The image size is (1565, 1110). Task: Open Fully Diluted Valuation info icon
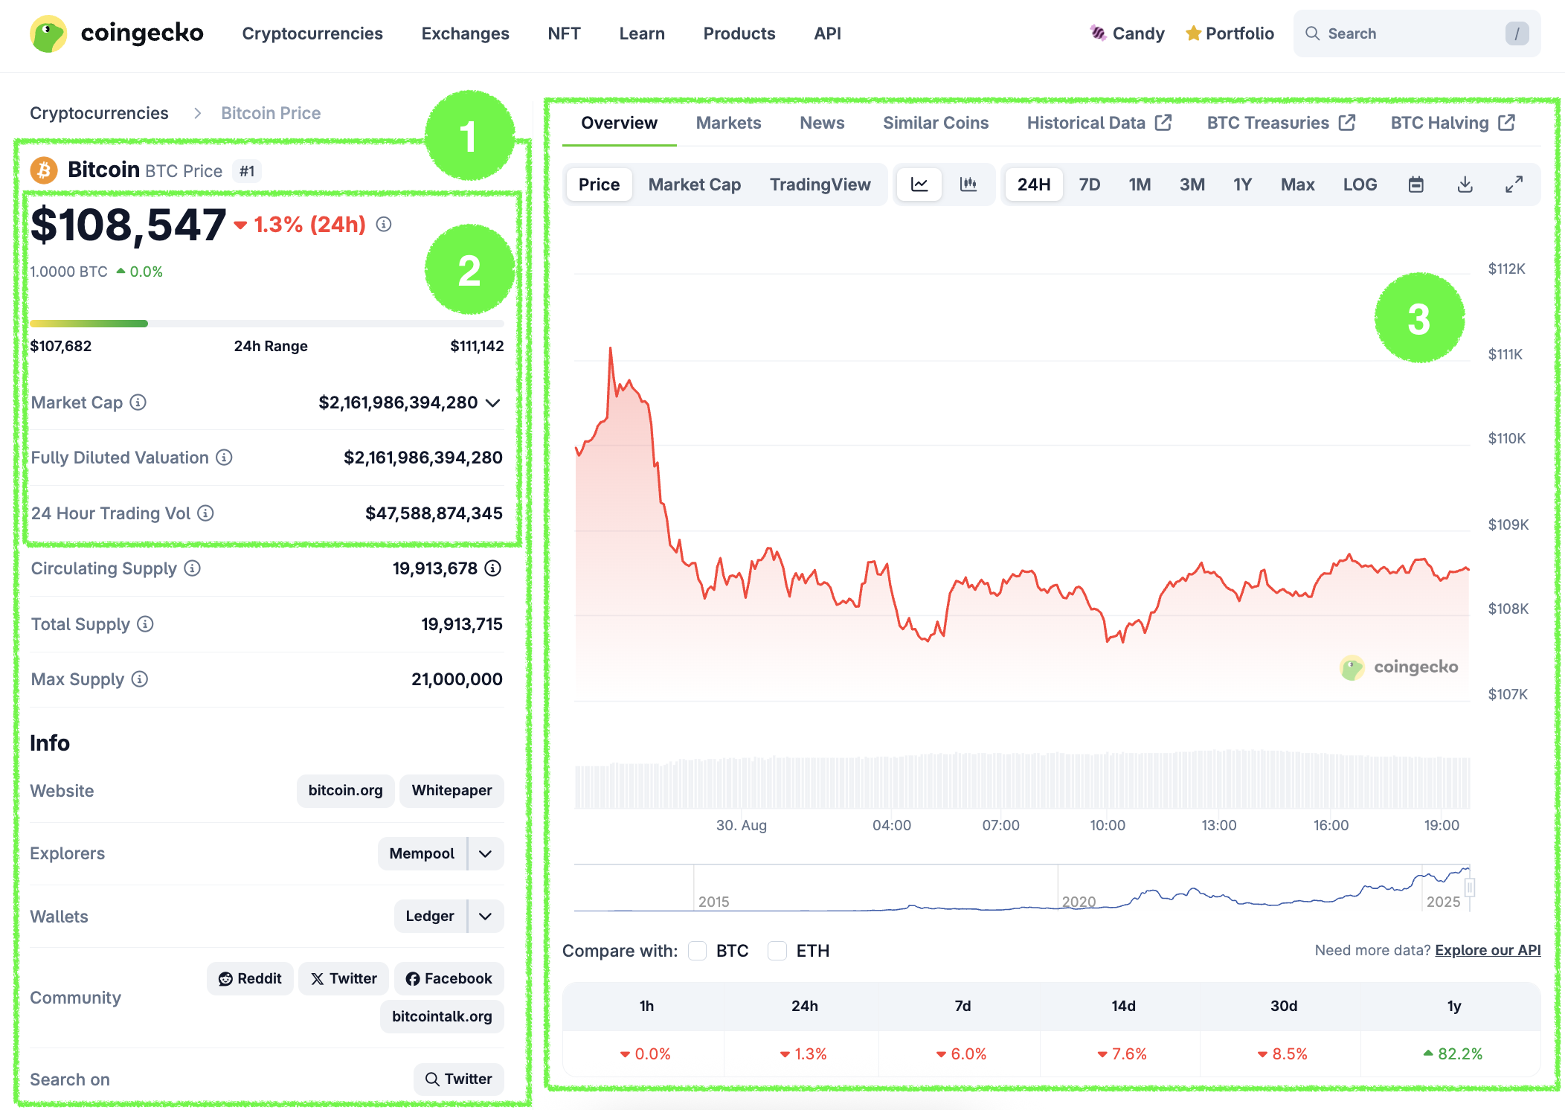(224, 458)
